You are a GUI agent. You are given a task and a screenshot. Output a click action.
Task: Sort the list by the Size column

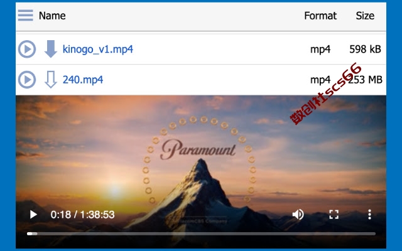[365, 16]
